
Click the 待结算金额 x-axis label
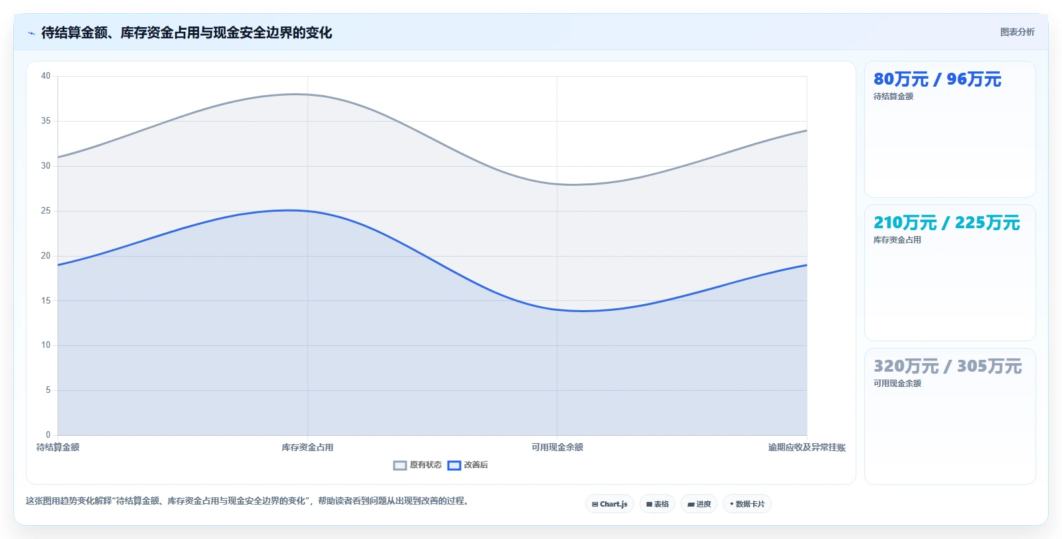point(58,448)
